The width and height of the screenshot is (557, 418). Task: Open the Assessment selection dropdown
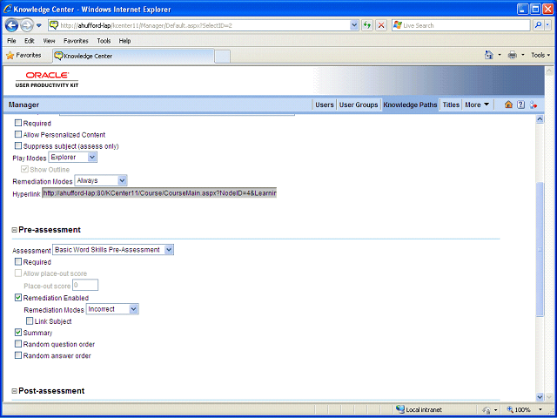(113, 250)
